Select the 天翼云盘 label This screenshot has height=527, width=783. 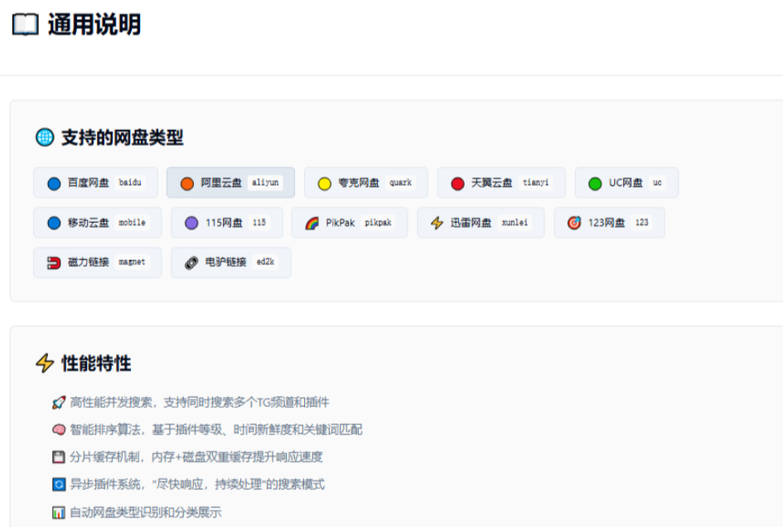point(491,183)
